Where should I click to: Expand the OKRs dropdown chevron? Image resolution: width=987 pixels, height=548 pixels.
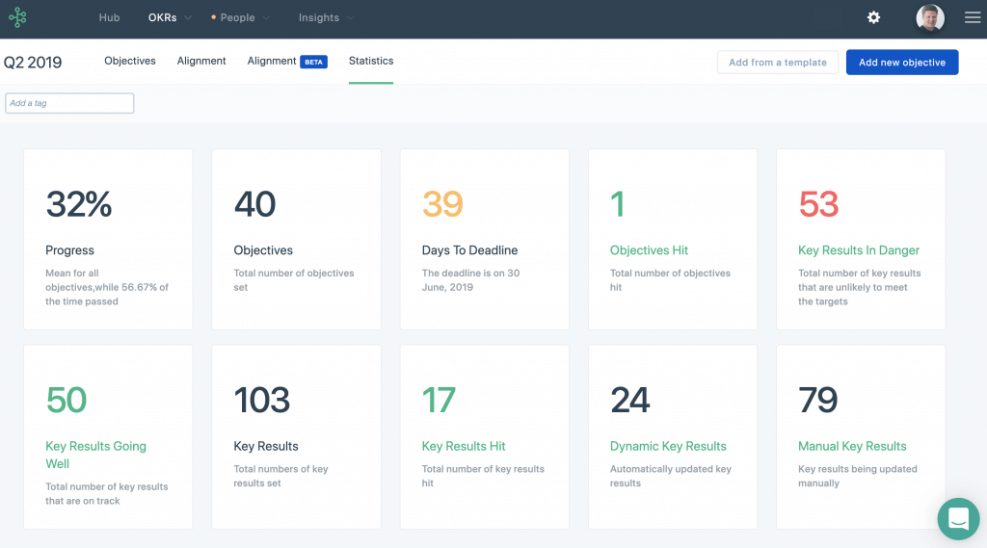188,18
